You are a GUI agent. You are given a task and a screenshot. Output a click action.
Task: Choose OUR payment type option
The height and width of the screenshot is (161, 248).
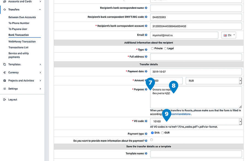[x=163, y=133]
